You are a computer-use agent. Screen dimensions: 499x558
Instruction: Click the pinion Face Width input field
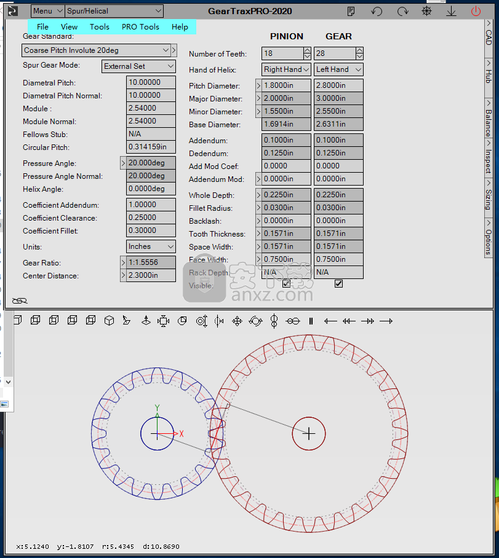pyautogui.click(x=286, y=259)
